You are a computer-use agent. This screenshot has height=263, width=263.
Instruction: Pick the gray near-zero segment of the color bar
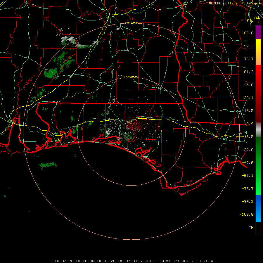(258, 130)
